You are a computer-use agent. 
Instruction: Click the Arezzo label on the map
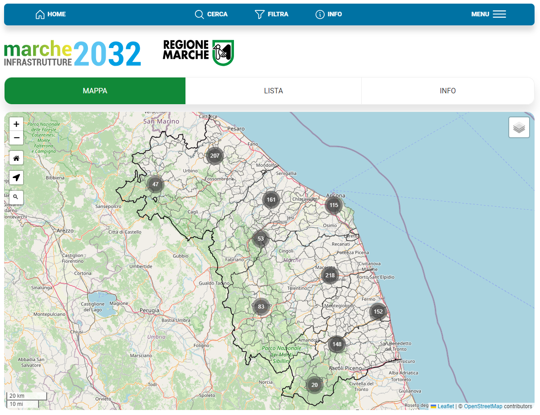coord(65,231)
